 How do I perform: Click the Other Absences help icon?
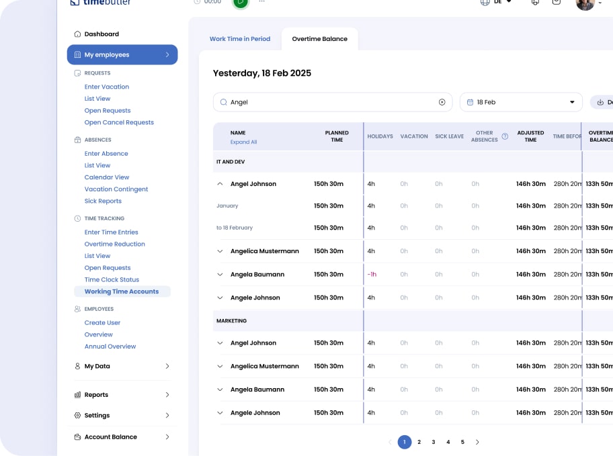[x=505, y=136]
